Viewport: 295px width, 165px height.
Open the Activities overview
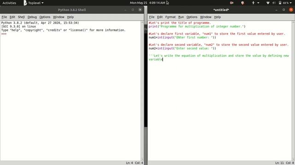pyautogui.click(x=9, y=3)
